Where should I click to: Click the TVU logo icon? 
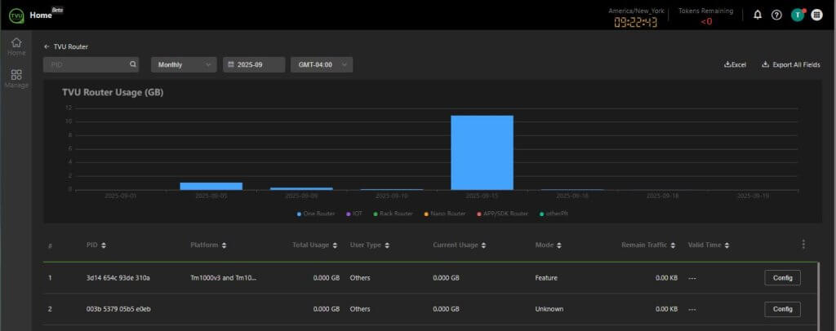click(16, 15)
